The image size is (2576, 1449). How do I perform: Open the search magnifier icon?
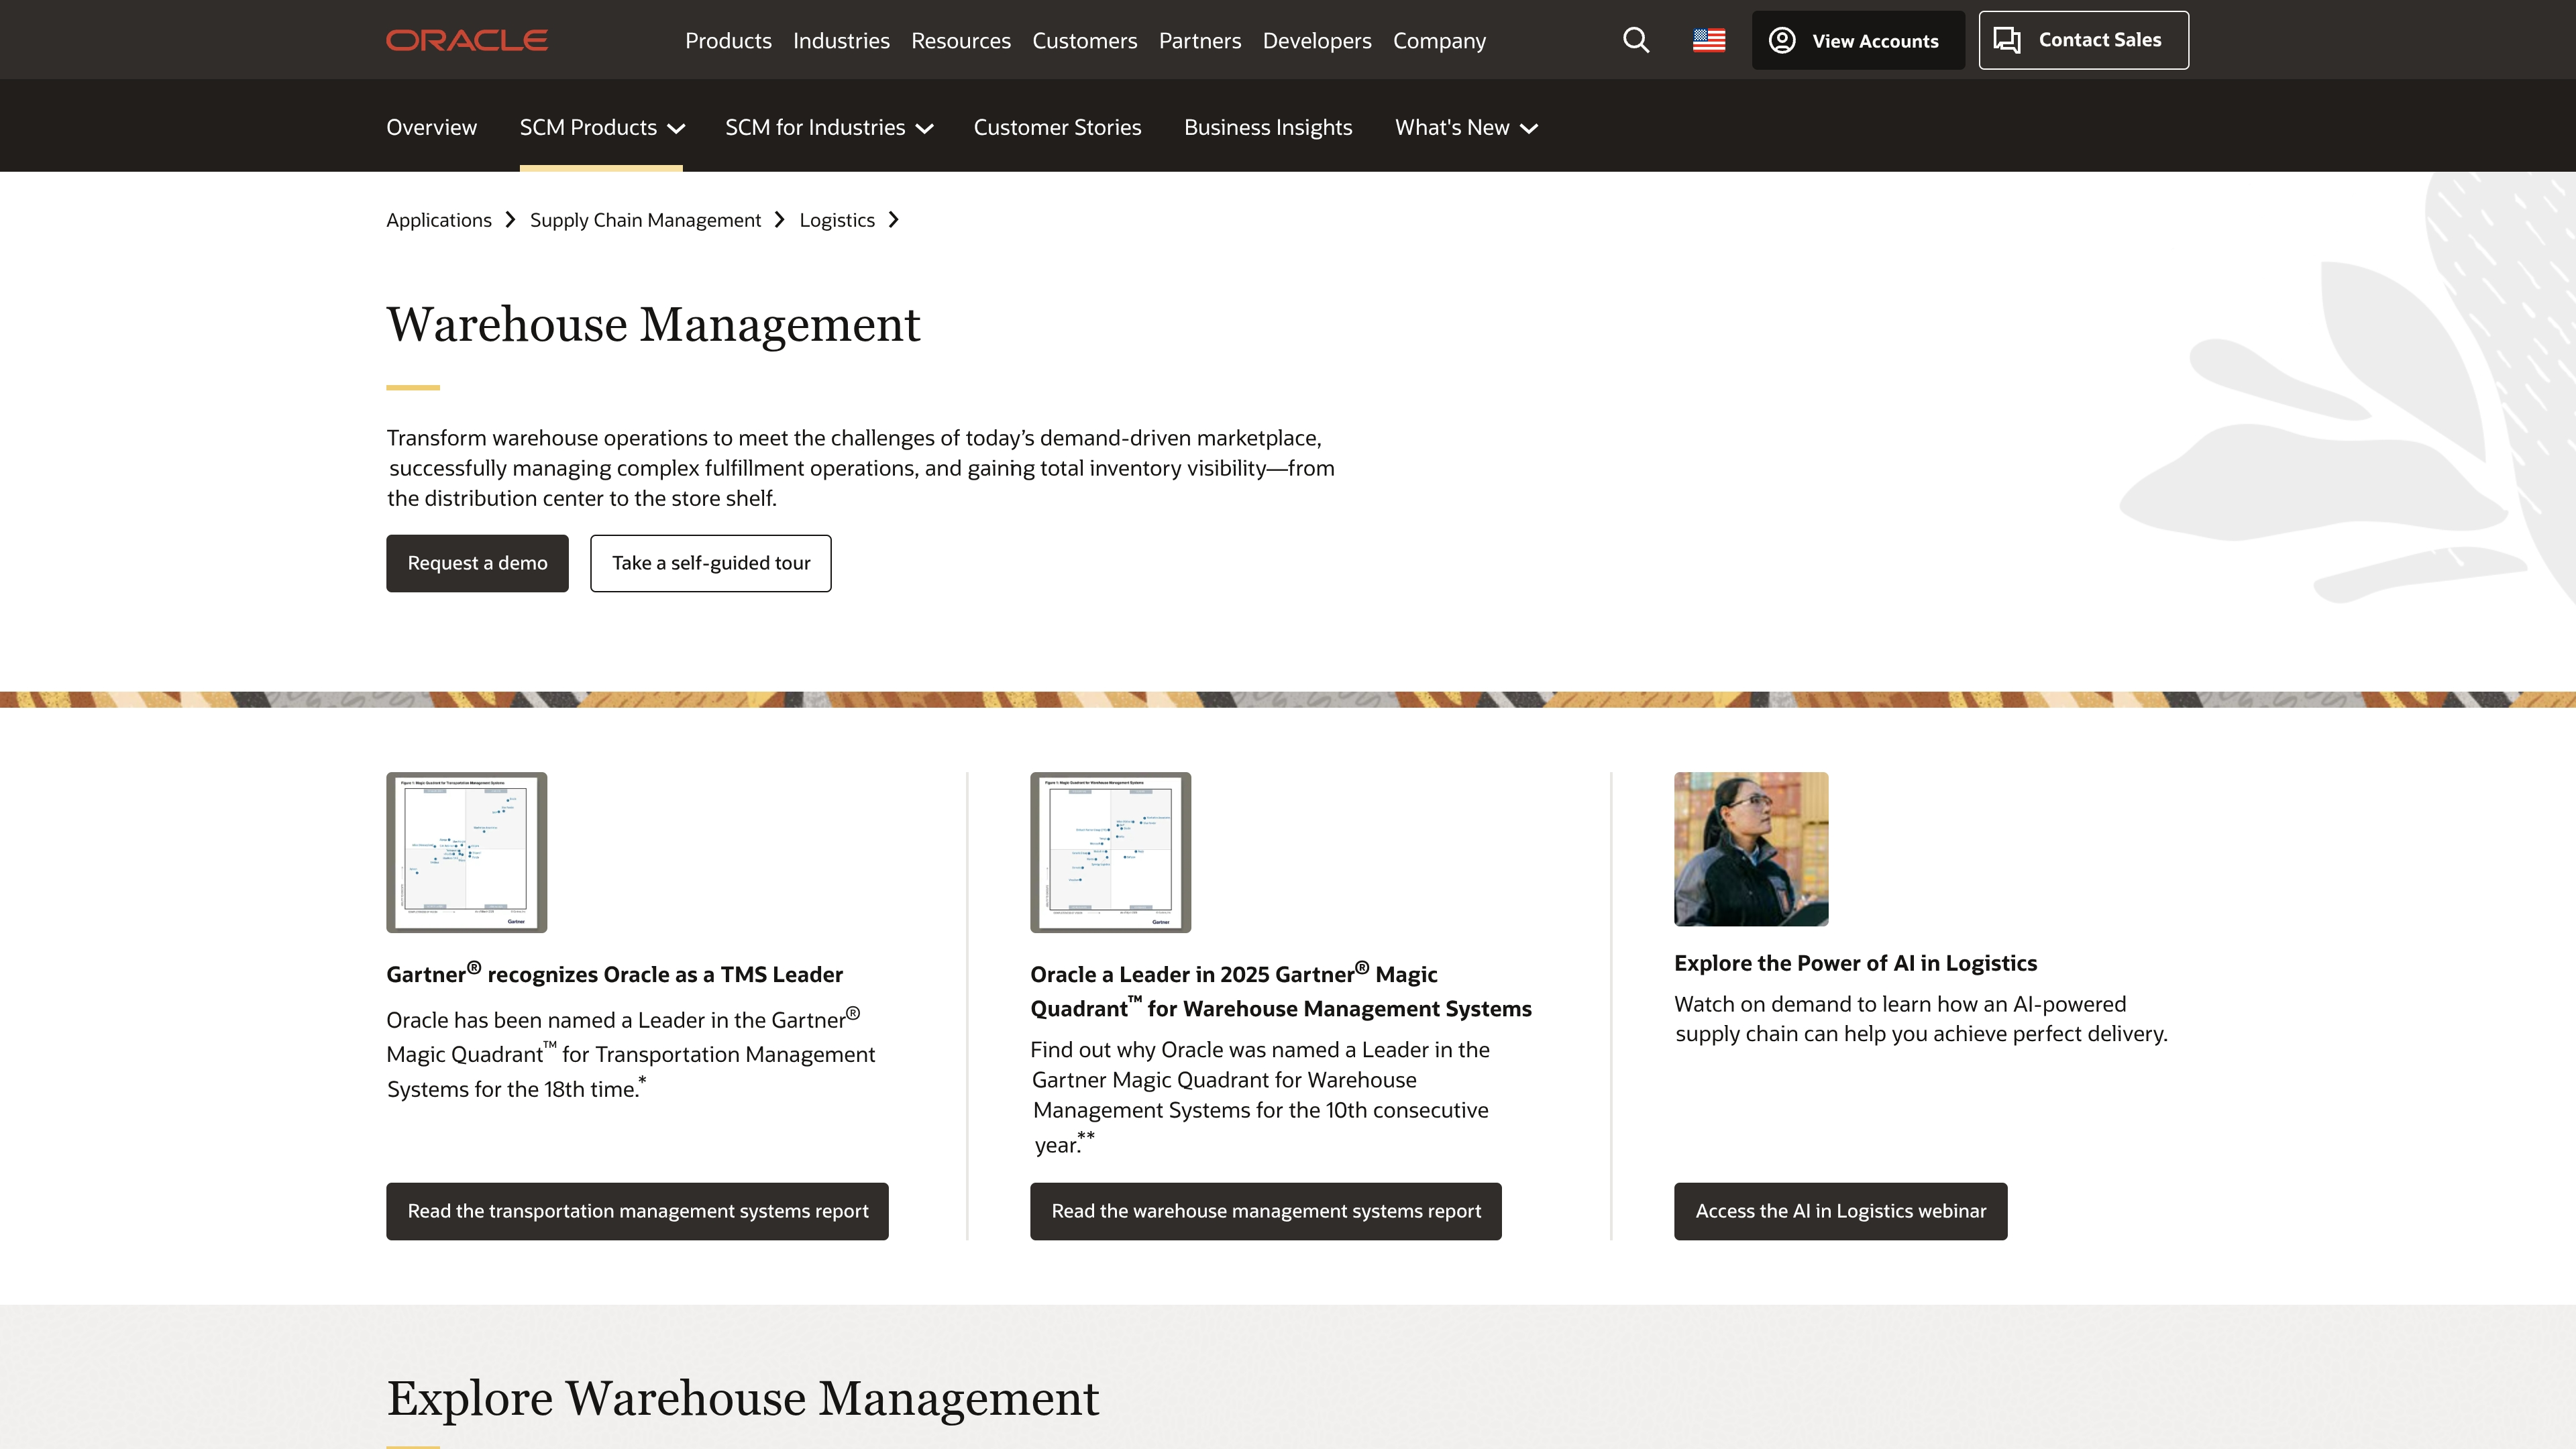click(x=1636, y=40)
